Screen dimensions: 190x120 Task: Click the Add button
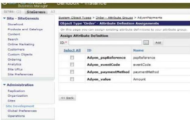point(158,43)
